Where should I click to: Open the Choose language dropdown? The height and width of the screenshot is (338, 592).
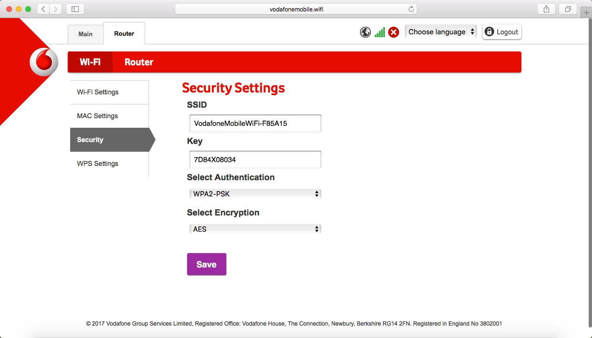tap(441, 32)
